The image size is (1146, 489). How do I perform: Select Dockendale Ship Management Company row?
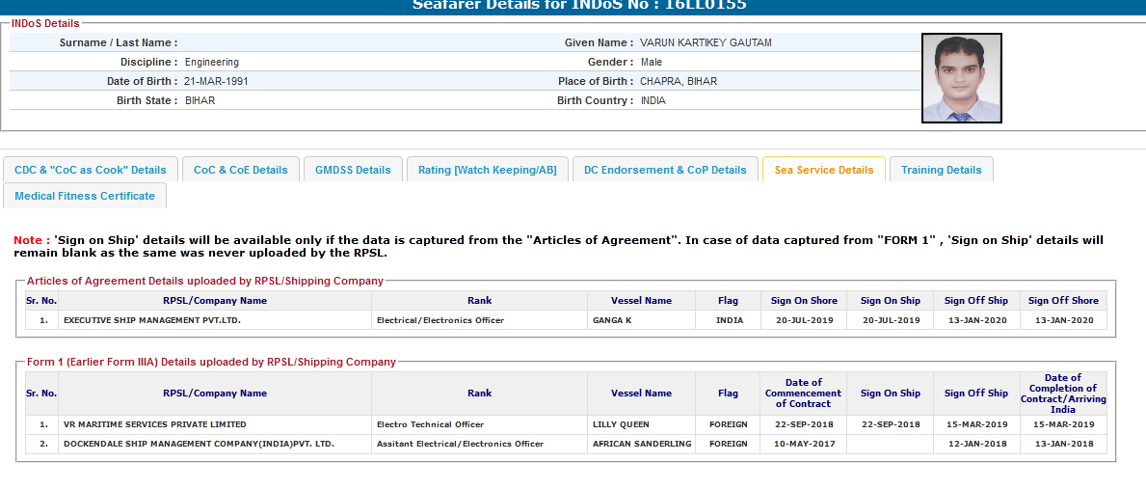198,444
